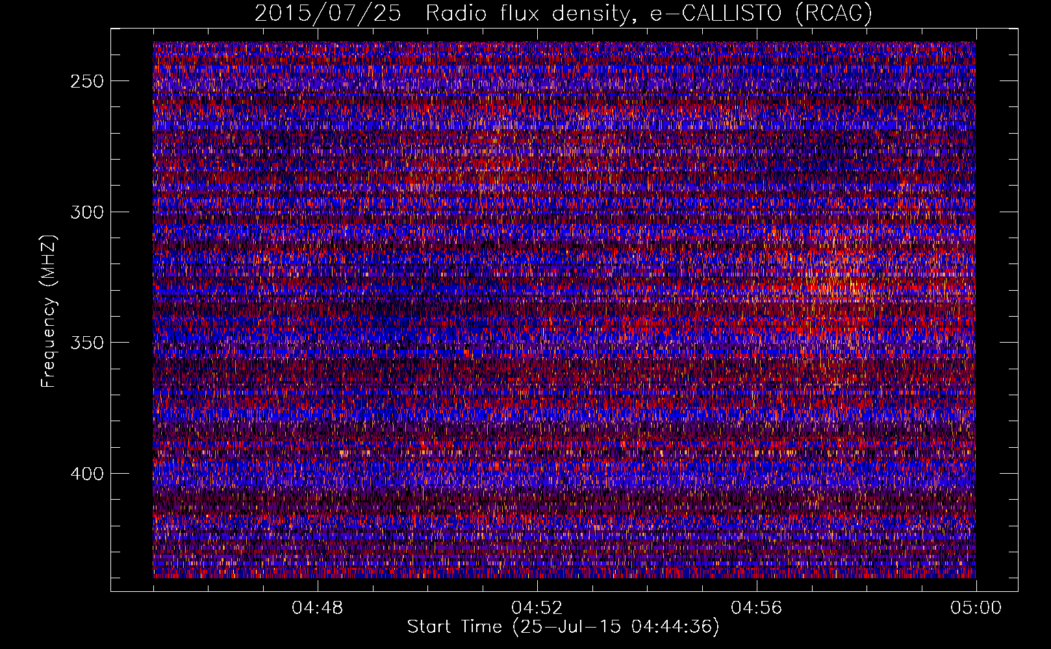Click the 350 frequency tick label
The width and height of the screenshot is (1051, 649).
(86, 343)
